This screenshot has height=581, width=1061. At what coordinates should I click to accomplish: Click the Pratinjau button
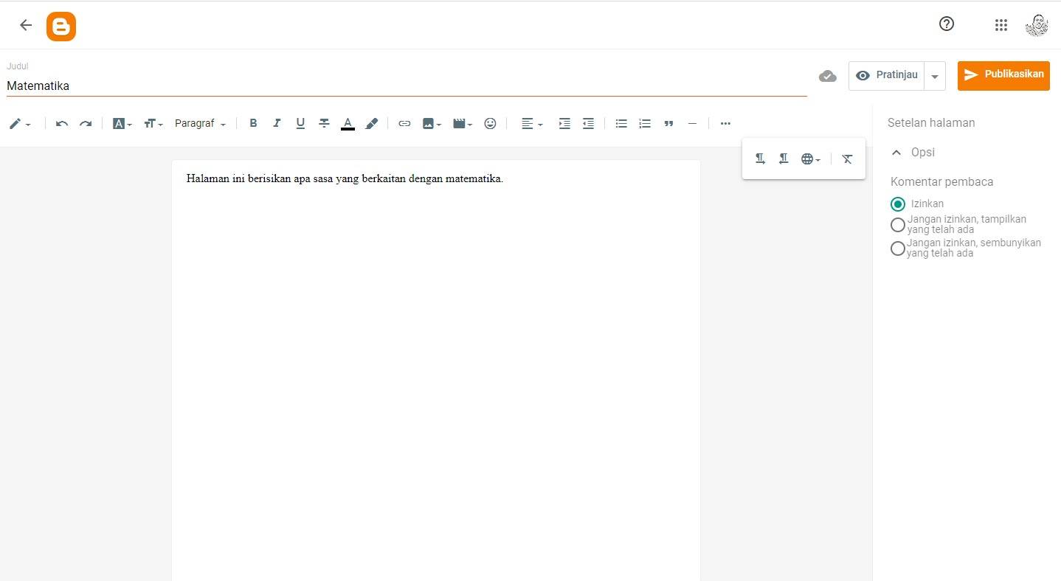point(887,74)
